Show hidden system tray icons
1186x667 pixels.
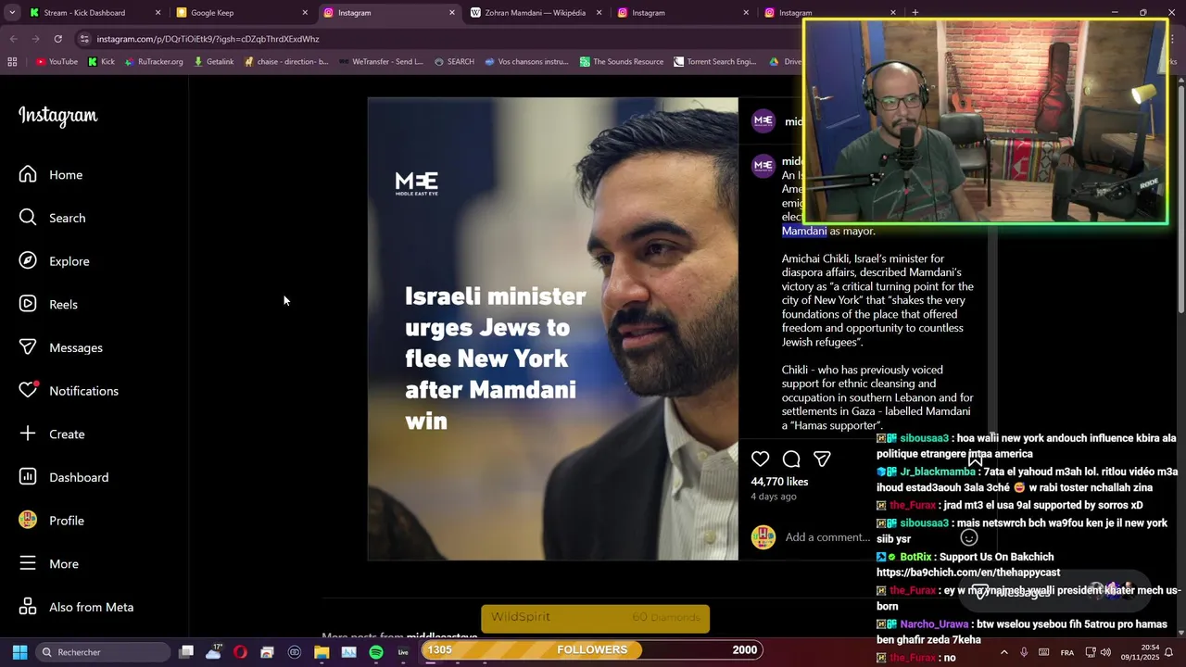pos(1003,652)
